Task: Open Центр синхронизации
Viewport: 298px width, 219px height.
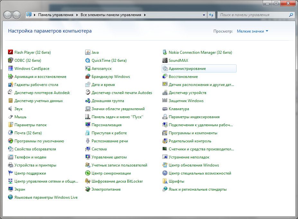Action: (x=111, y=173)
